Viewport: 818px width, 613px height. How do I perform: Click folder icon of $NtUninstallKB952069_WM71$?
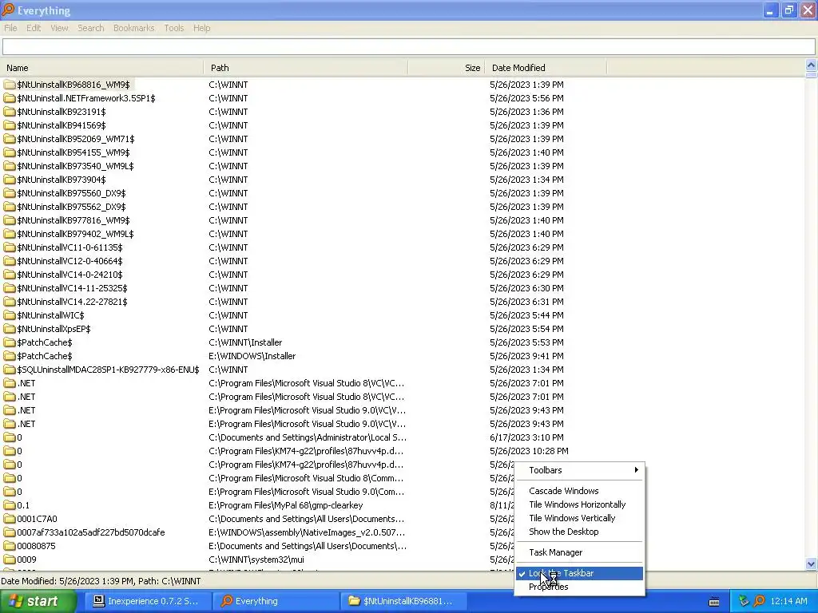coord(10,139)
